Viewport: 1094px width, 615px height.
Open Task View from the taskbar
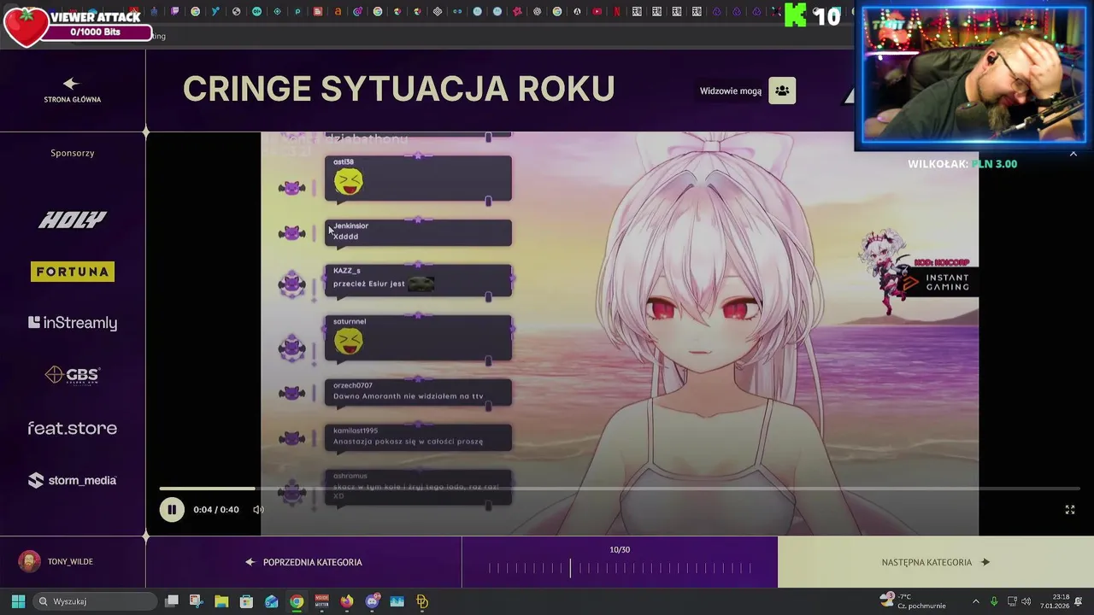tap(172, 601)
